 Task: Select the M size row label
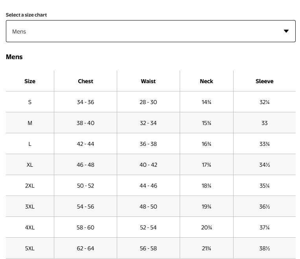(x=30, y=123)
